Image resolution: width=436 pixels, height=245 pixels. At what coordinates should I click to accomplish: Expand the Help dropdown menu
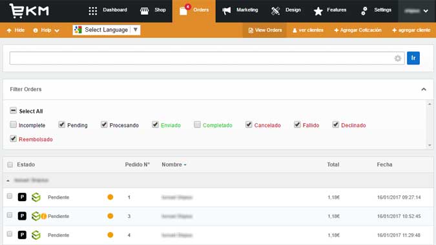click(x=46, y=30)
